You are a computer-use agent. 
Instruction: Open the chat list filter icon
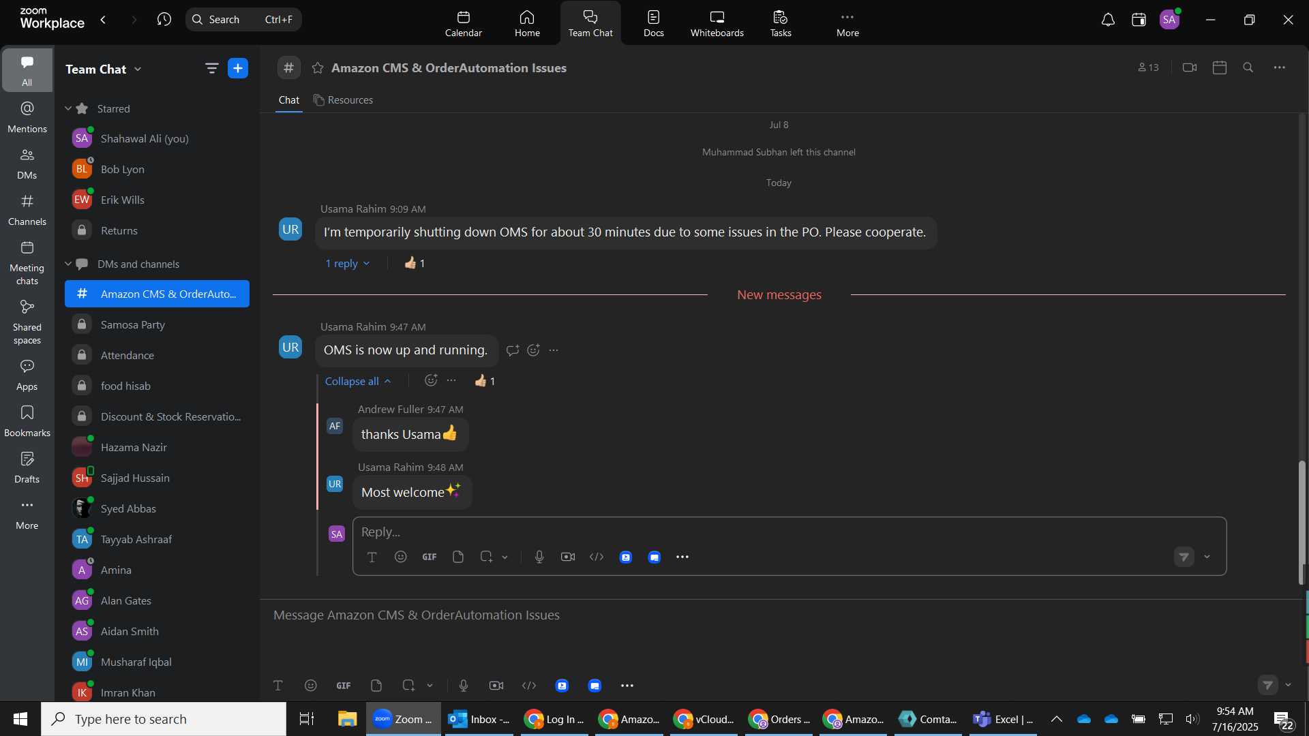211,68
